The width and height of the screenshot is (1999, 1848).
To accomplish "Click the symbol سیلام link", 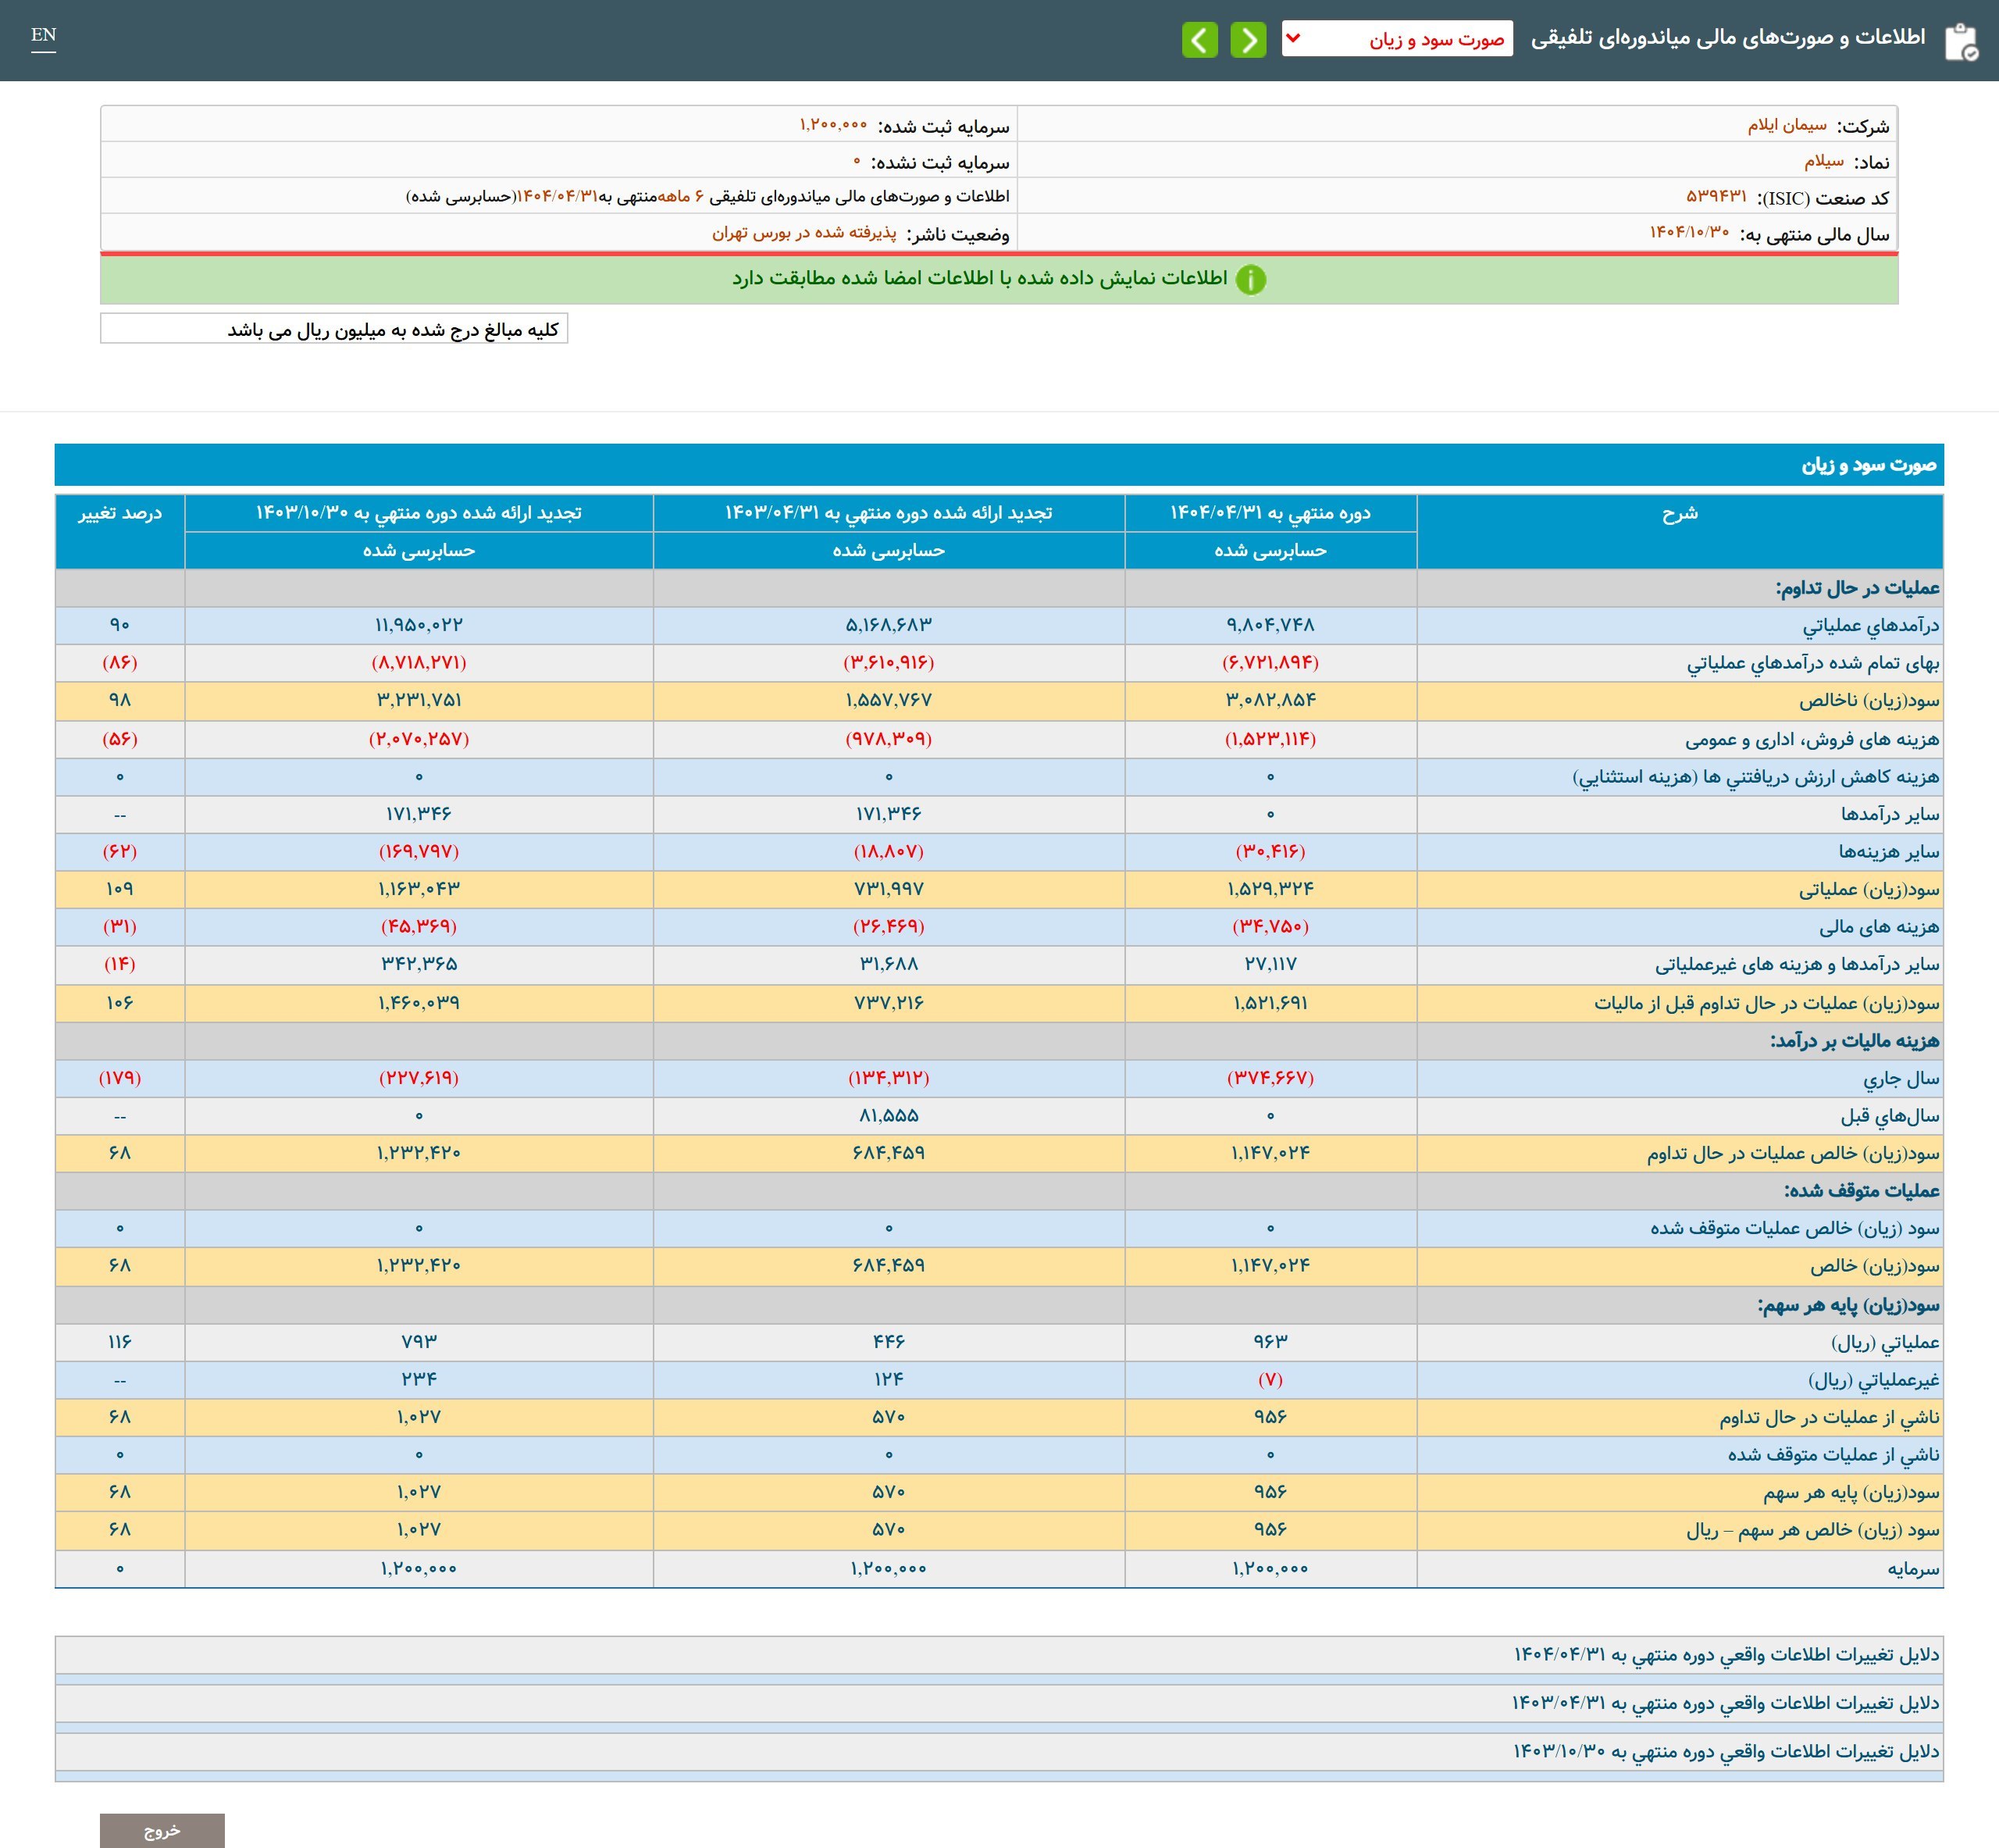I will coord(1823,161).
